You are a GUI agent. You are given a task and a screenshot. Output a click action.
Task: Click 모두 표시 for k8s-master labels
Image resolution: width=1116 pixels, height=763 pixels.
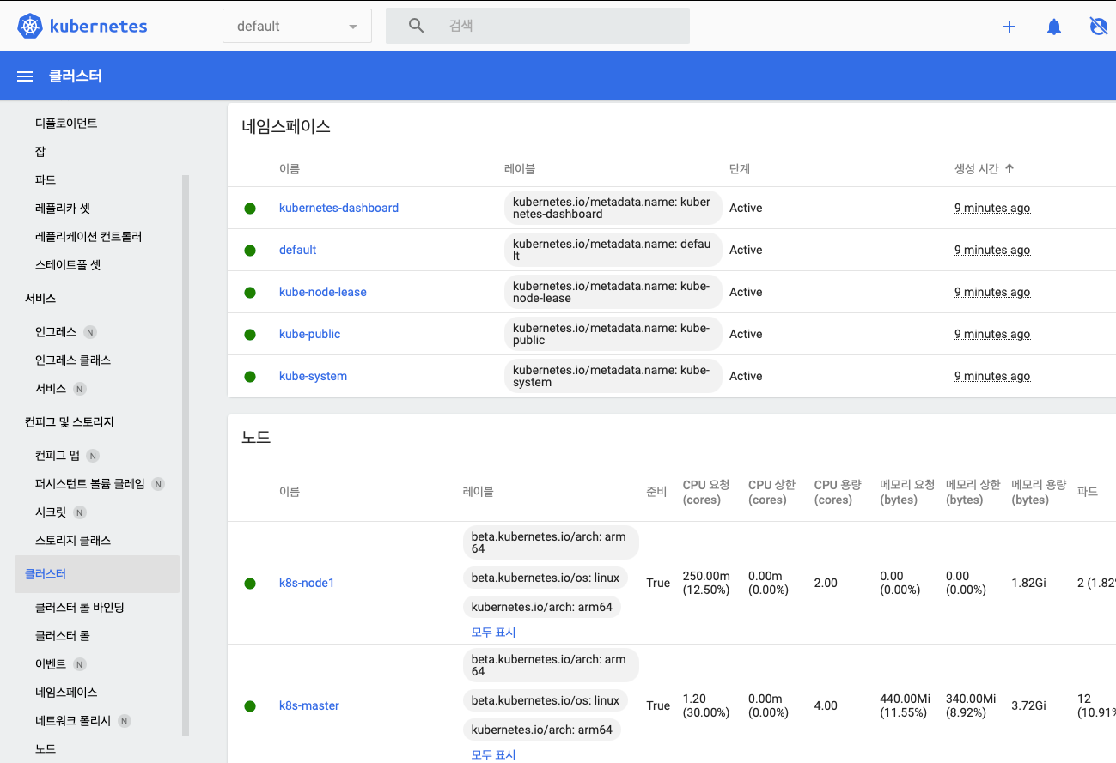[x=493, y=755]
